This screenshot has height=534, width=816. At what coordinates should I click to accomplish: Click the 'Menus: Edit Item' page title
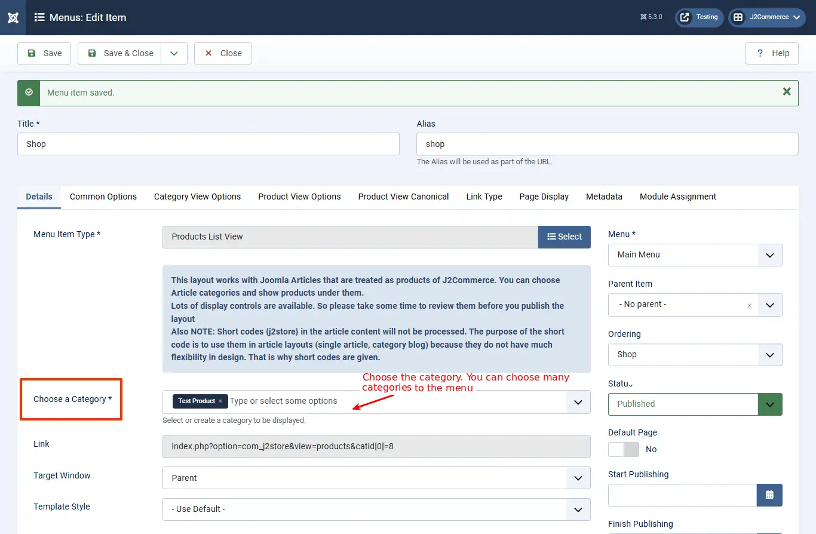click(x=88, y=17)
